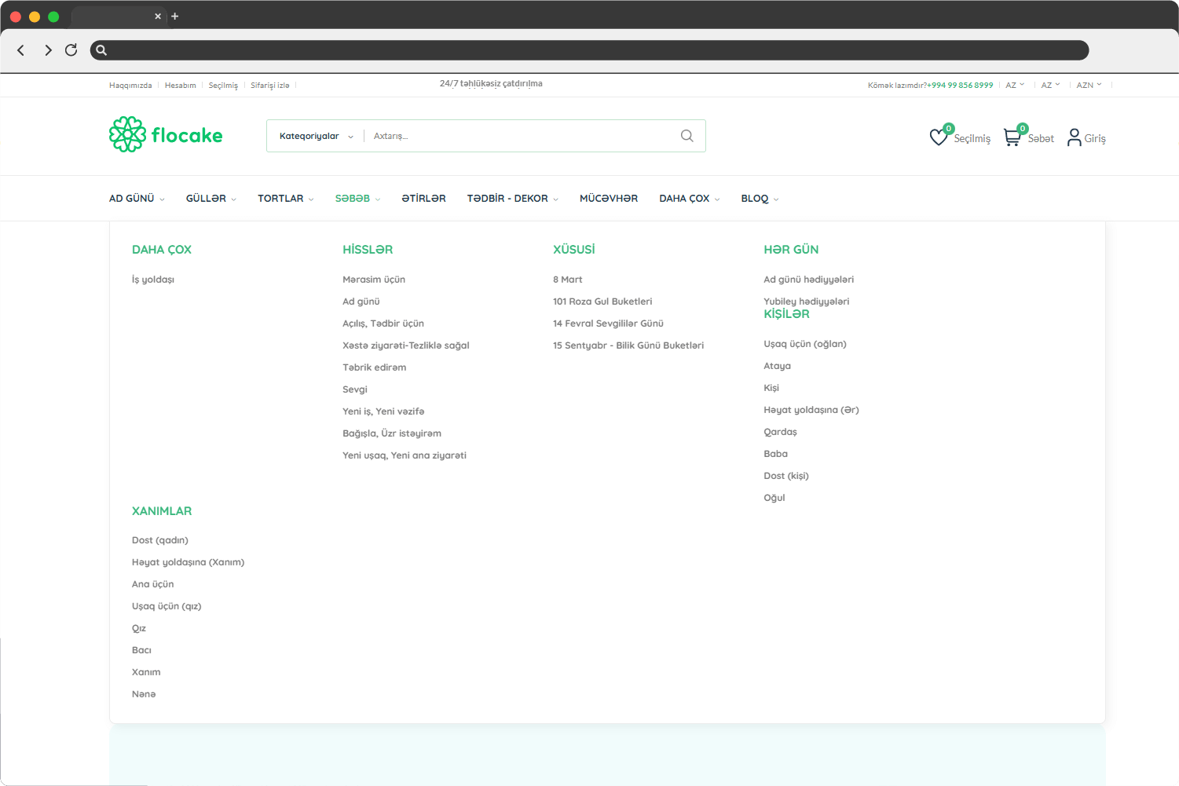Open the AZ language dropdown
Image resolution: width=1179 pixels, height=786 pixels.
pyautogui.click(x=1015, y=84)
